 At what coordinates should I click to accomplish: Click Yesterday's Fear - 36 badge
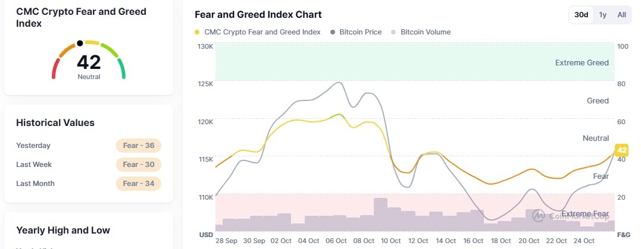coord(139,146)
